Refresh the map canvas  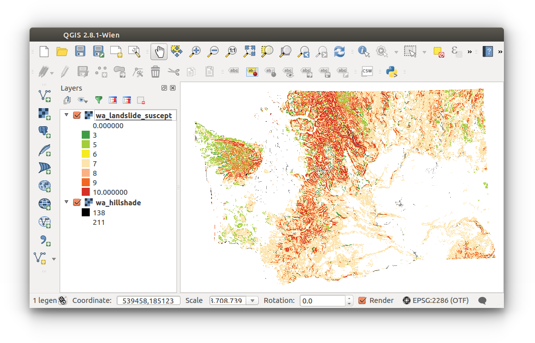click(x=339, y=51)
